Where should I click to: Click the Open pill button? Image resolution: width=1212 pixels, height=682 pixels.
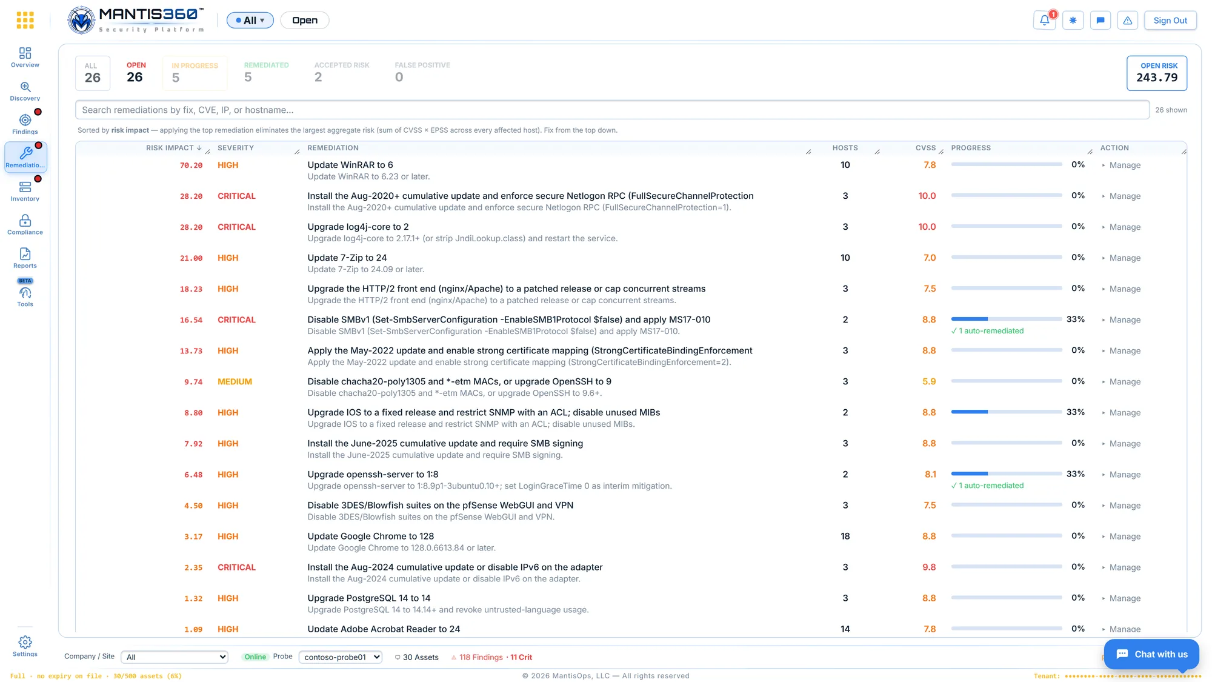tap(305, 21)
